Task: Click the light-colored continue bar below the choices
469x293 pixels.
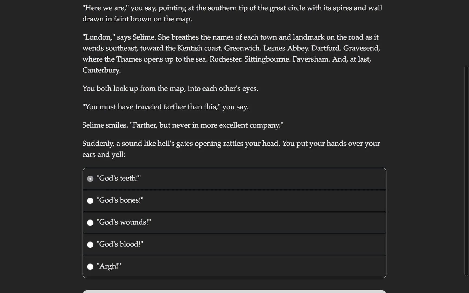Action: [x=234, y=291]
